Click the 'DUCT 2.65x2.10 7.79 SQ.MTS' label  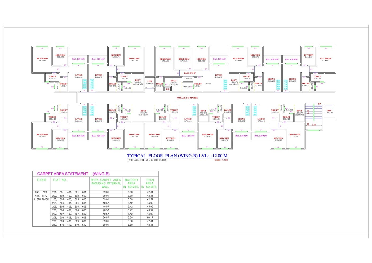174,83
